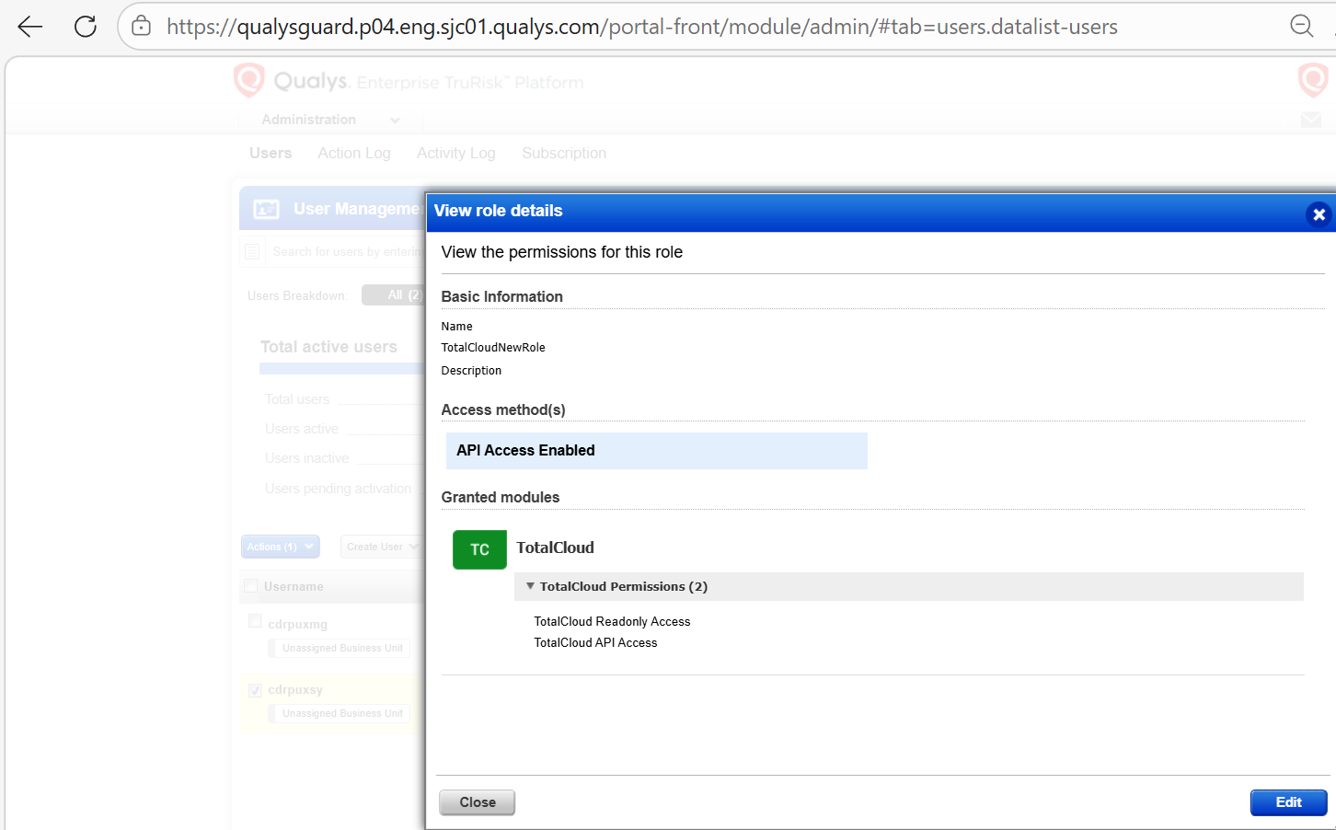Click the browser address bar URL
This screenshot has width=1336, height=830.
pos(641,27)
